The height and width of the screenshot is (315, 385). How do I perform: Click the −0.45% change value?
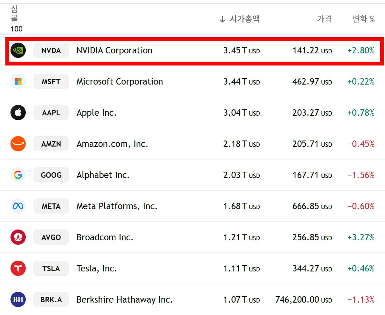pyautogui.click(x=361, y=144)
